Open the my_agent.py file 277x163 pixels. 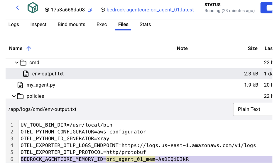point(41,85)
